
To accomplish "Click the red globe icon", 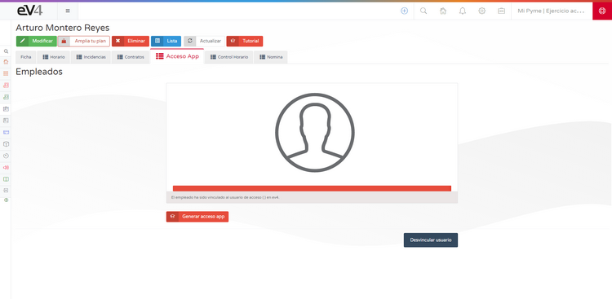I will 602,11.
